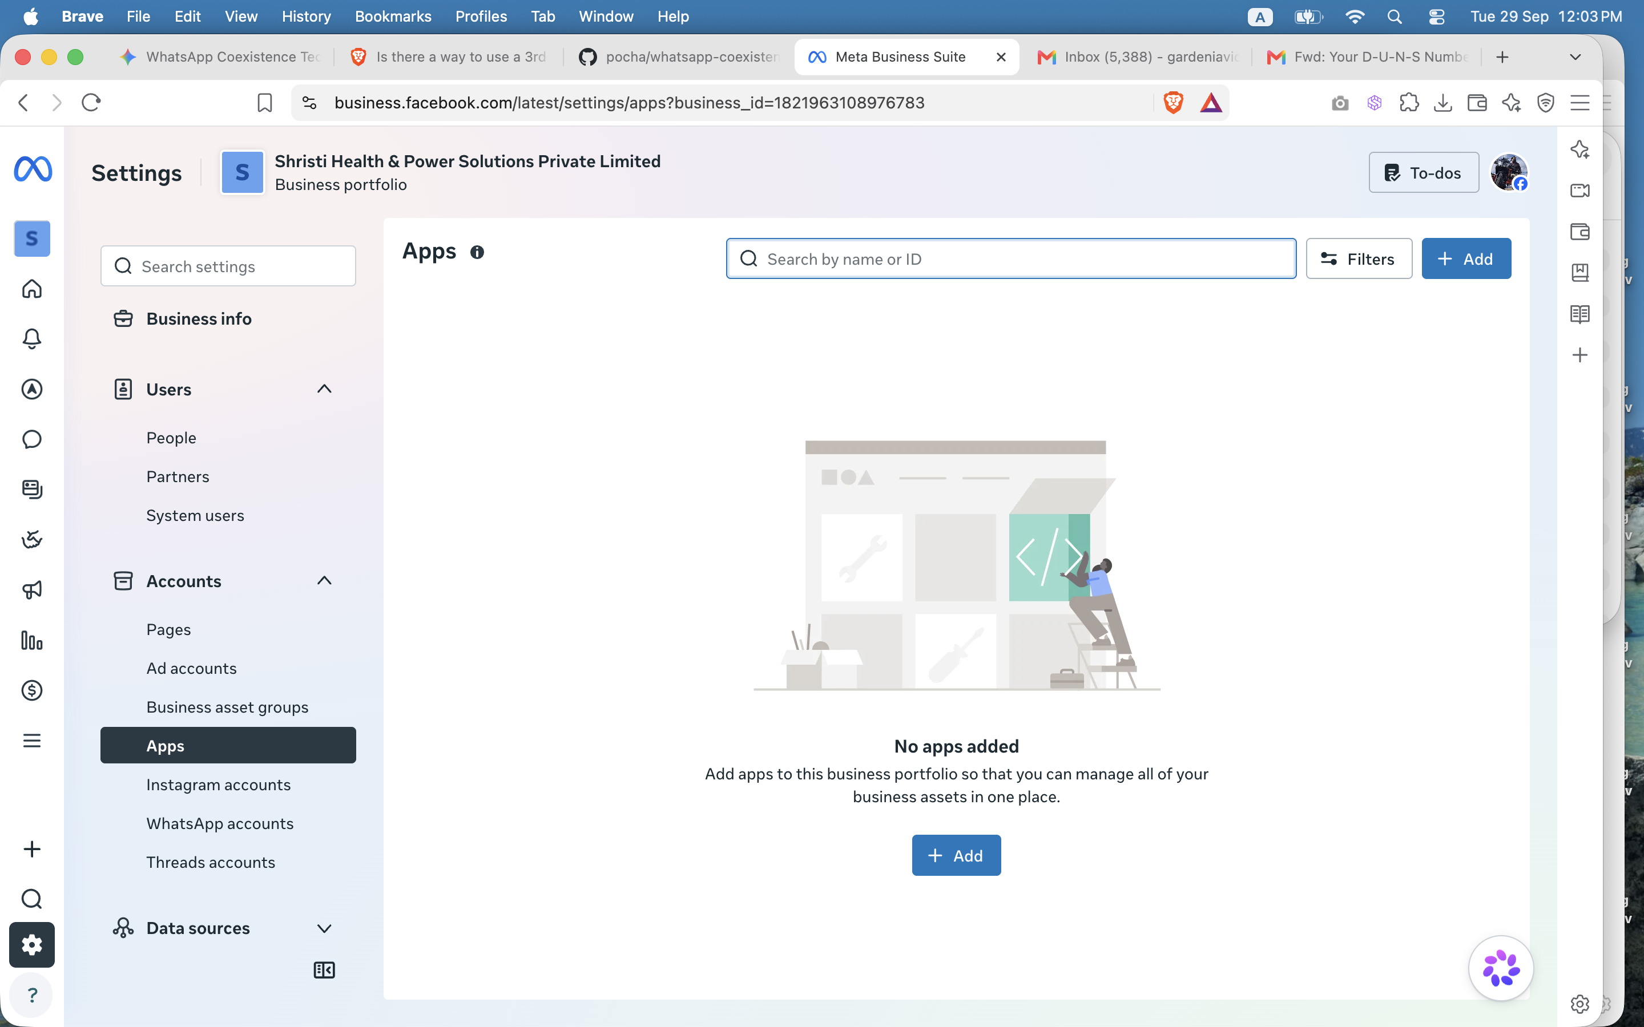
Task: Open the Meta logo home link
Action: [x=33, y=169]
